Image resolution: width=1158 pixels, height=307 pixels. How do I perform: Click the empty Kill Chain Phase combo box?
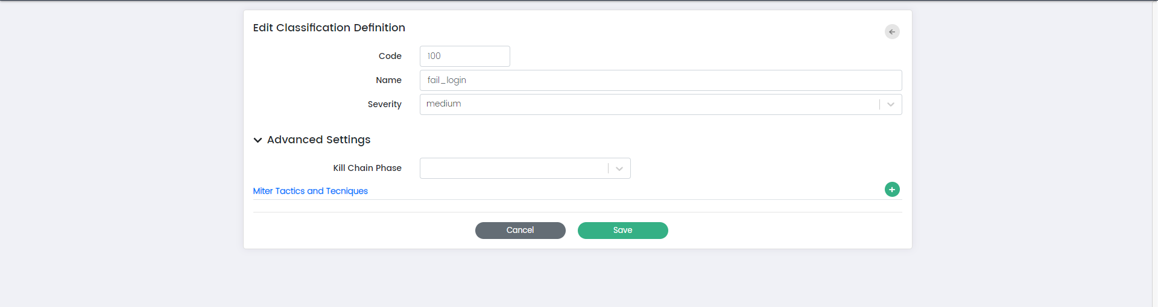coord(513,169)
